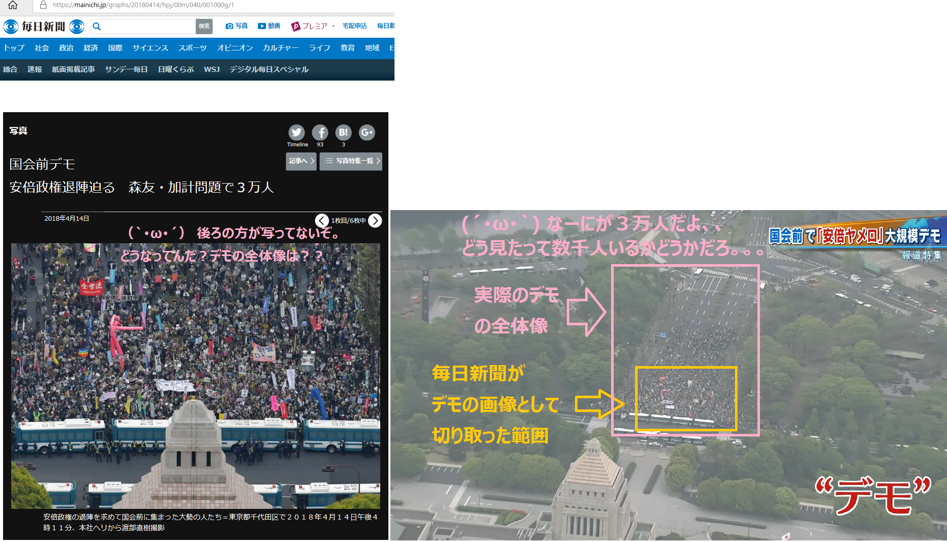
Task: Click the Timeline label under Twitter
Action: tap(298, 145)
